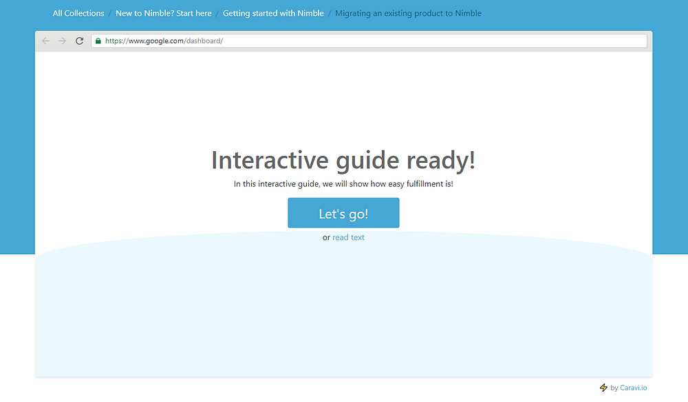
Task: Open the read text link
Action: [348, 237]
